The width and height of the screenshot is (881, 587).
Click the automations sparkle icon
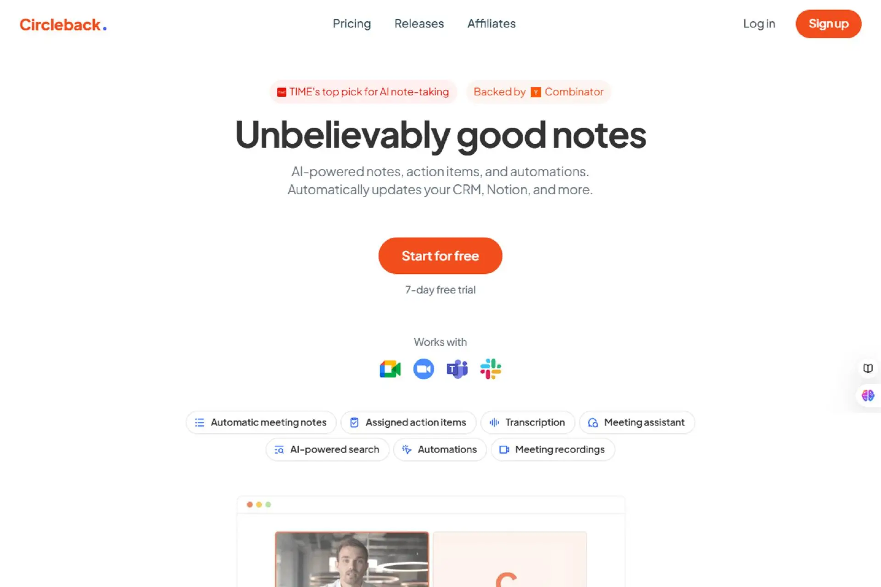[x=406, y=449]
